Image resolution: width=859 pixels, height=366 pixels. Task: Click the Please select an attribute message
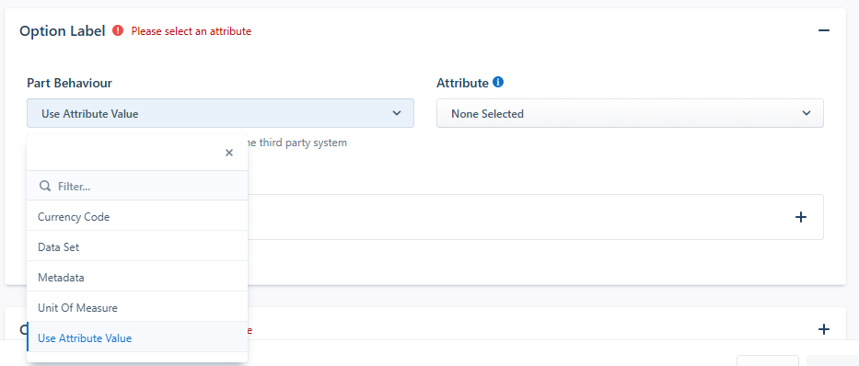click(192, 31)
